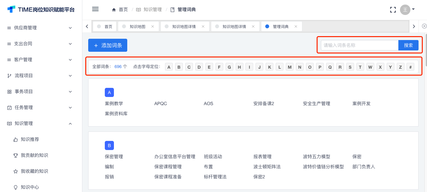
Task: Jump to letter Z entries
Action: (x=401, y=67)
